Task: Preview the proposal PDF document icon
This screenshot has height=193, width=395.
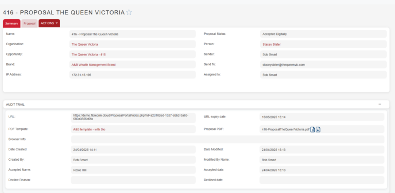Action: coord(312,130)
